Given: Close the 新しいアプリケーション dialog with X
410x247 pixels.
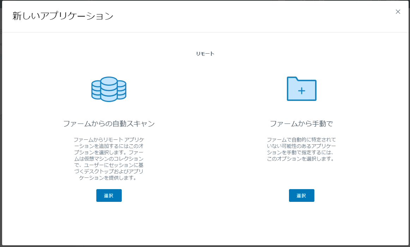Looking at the screenshot, I should pos(398,12).
